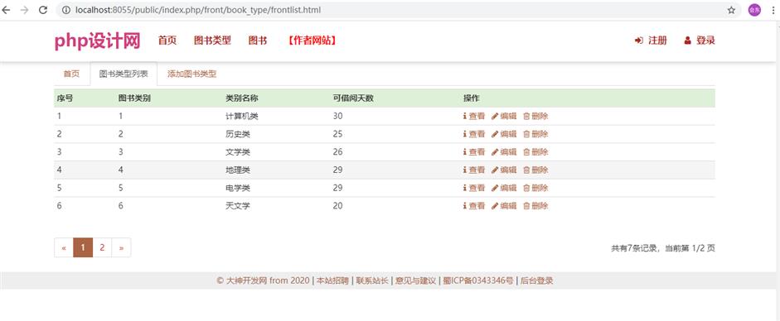Click the 删除 trash icon for 文学类

[x=527, y=152]
